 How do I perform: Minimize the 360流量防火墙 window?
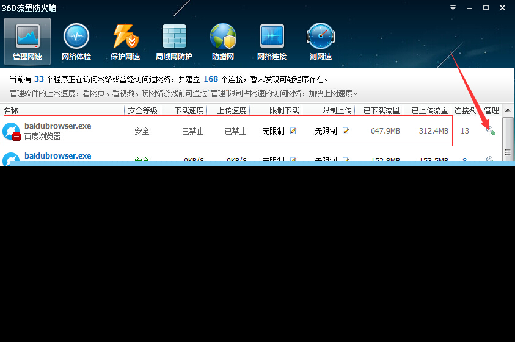[469, 7]
